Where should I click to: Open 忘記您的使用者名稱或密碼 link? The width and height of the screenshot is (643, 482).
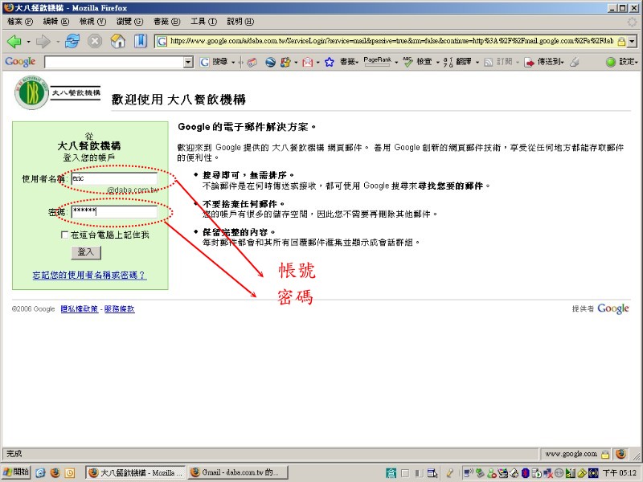tap(89, 275)
